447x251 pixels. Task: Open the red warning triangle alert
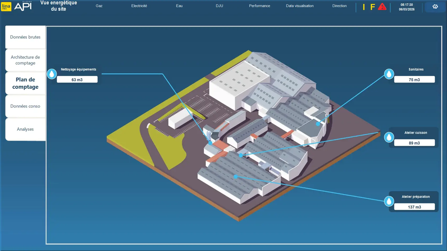(x=382, y=7)
